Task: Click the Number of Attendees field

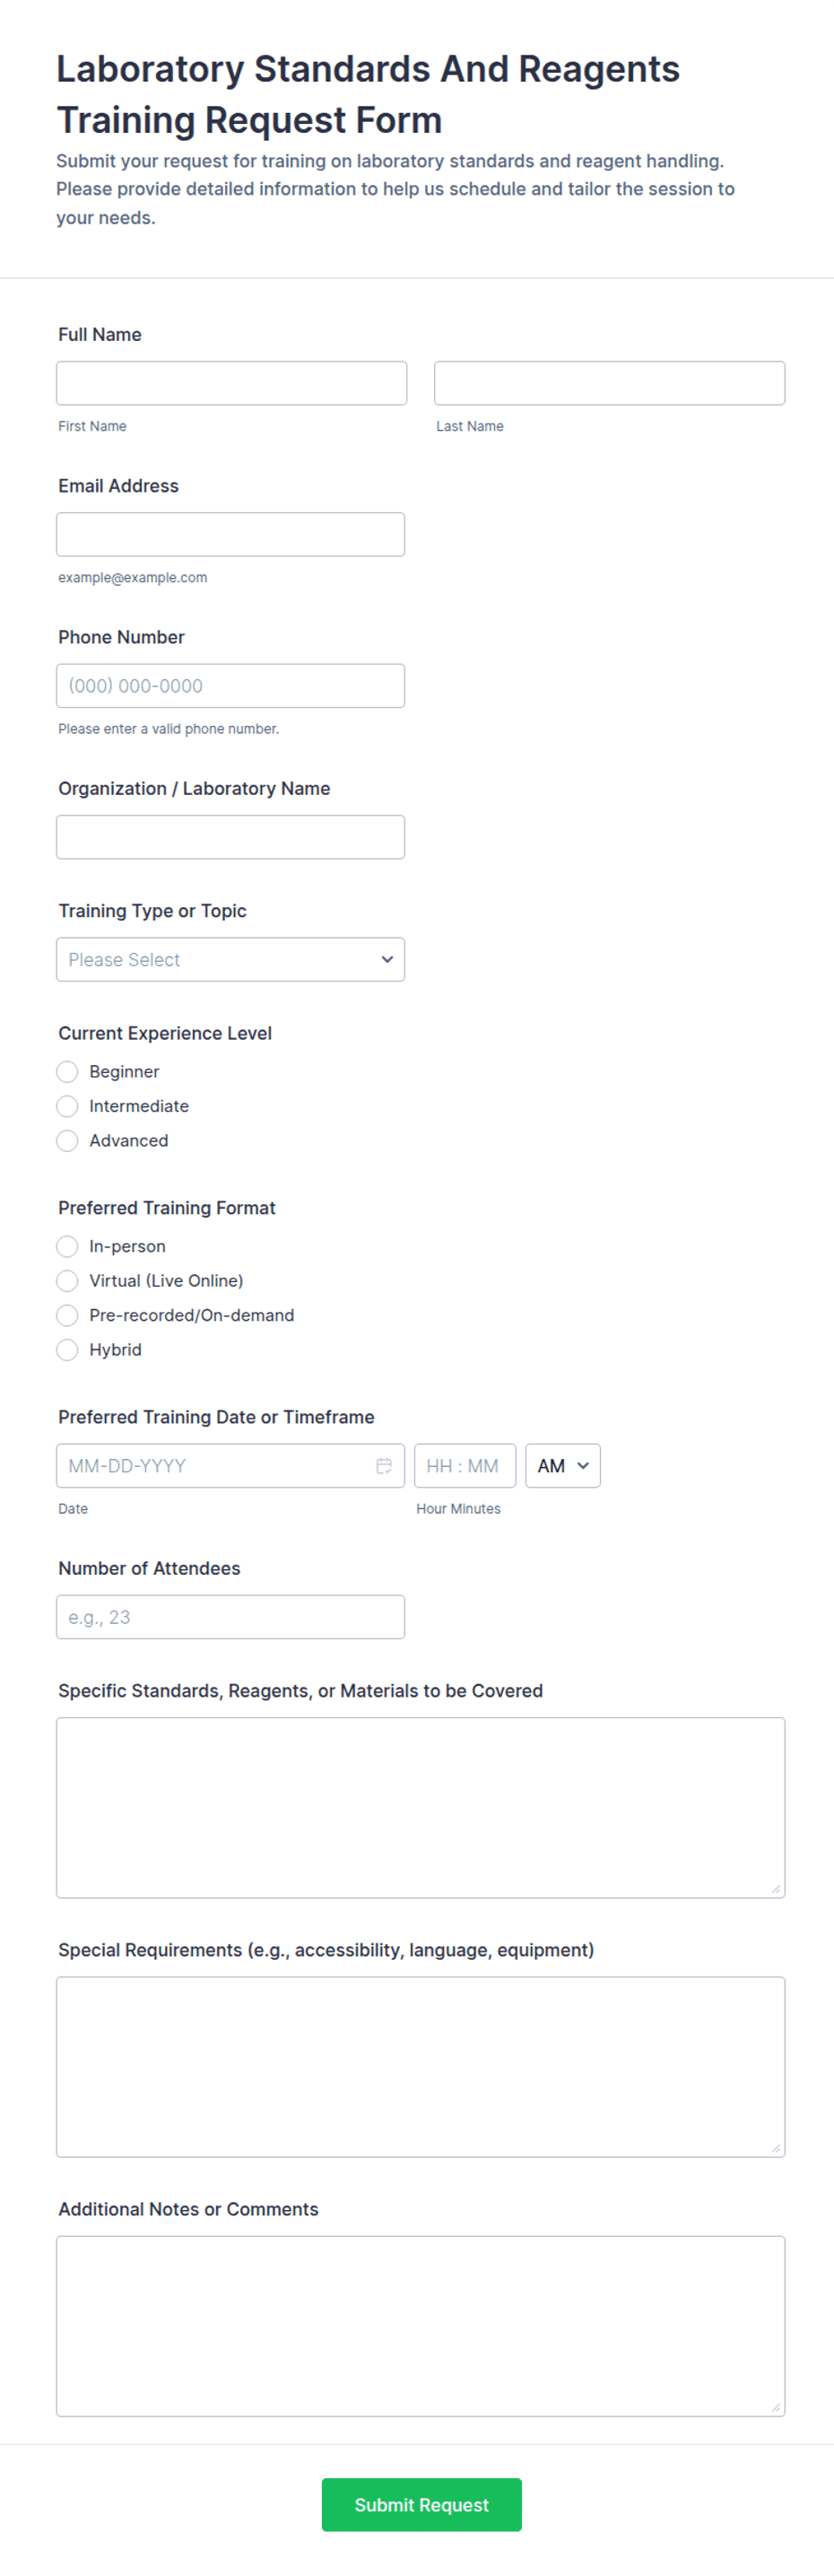Action: pyautogui.click(x=230, y=1616)
